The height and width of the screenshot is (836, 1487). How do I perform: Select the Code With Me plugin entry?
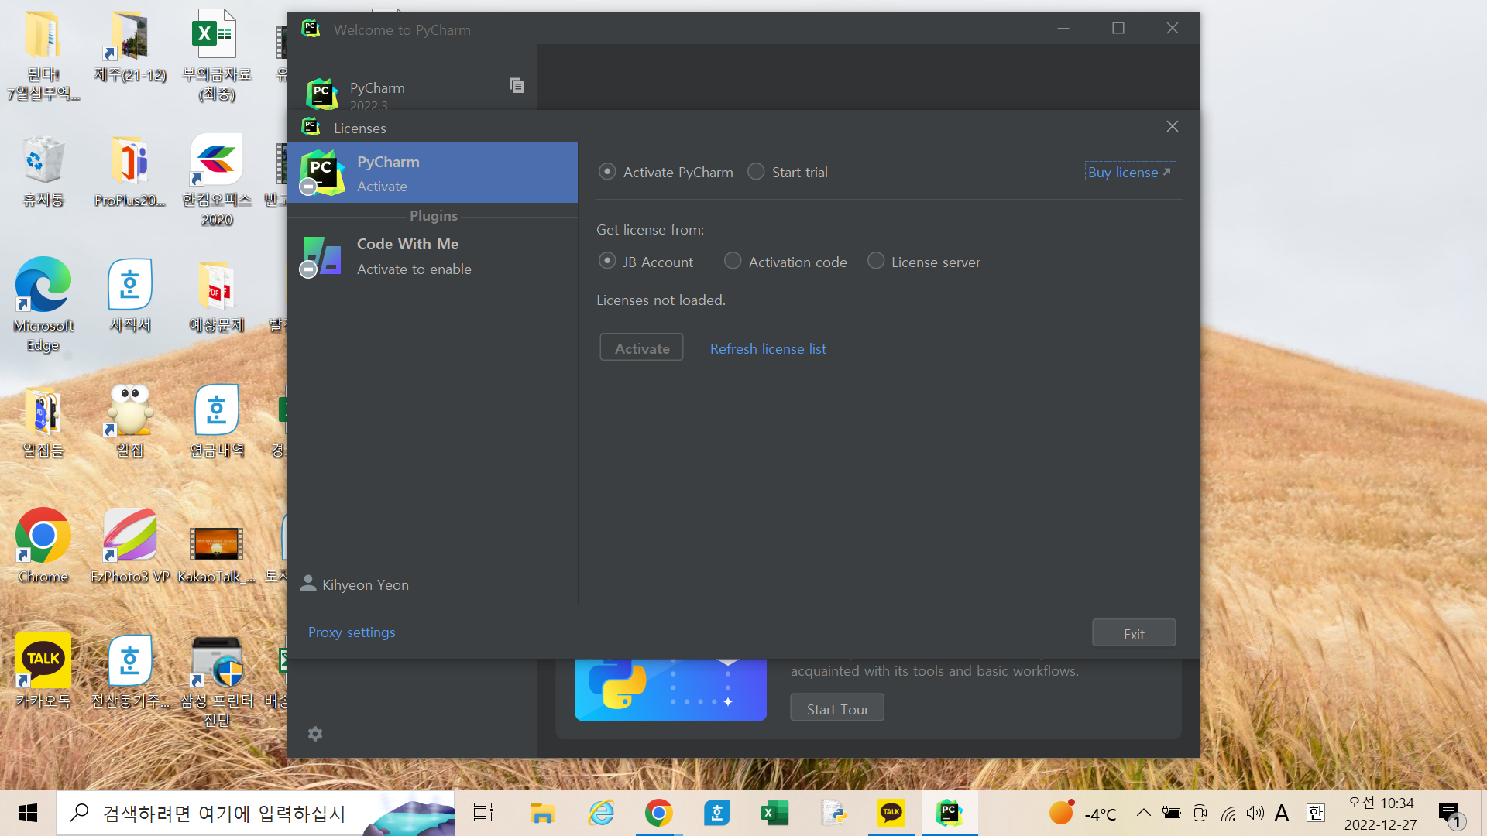433,256
